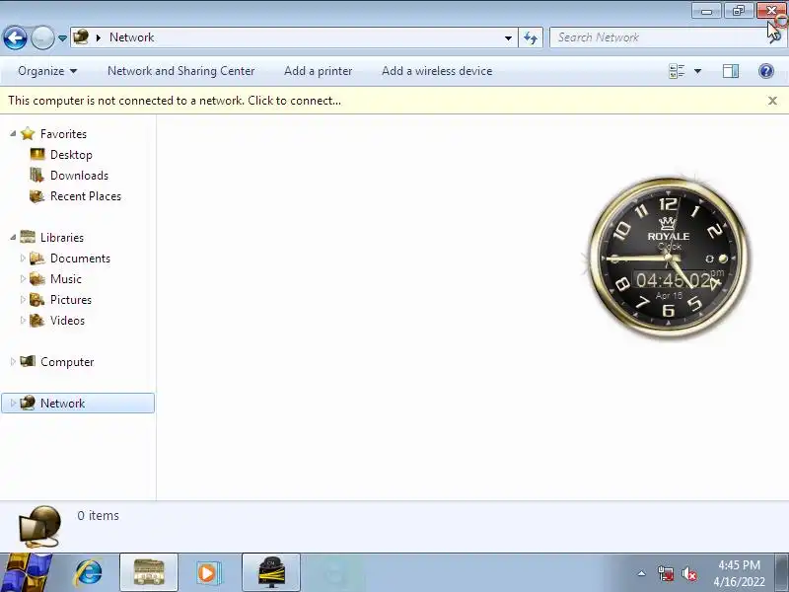Image resolution: width=789 pixels, height=592 pixels.
Task: Open the black monitor app on taskbar
Action: pyautogui.click(x=271, y=573)
